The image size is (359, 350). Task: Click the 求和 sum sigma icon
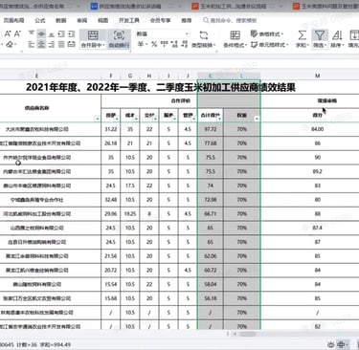pyautogui.click(x=302, y=35)
